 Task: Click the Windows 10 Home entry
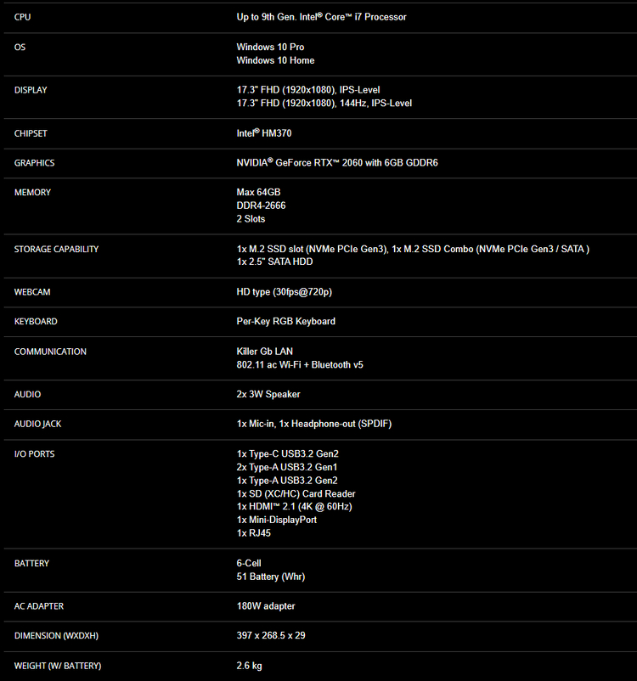(275, 60)
